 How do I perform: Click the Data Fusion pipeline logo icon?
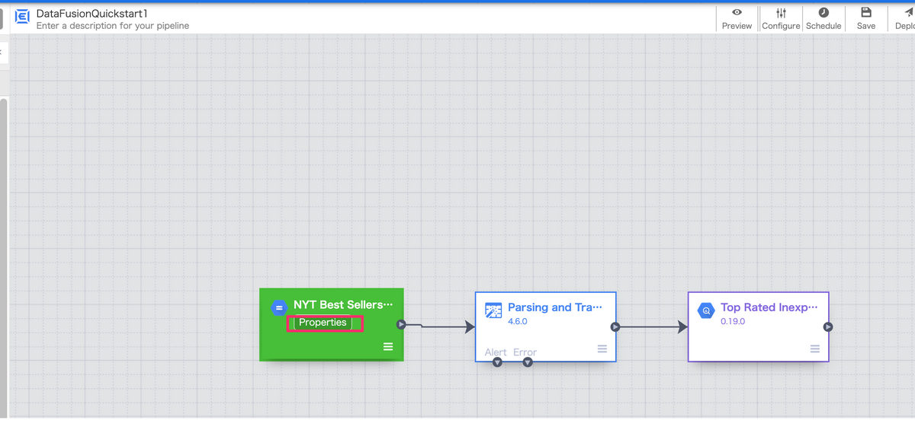pyautogui.click(x=22, y=16)
